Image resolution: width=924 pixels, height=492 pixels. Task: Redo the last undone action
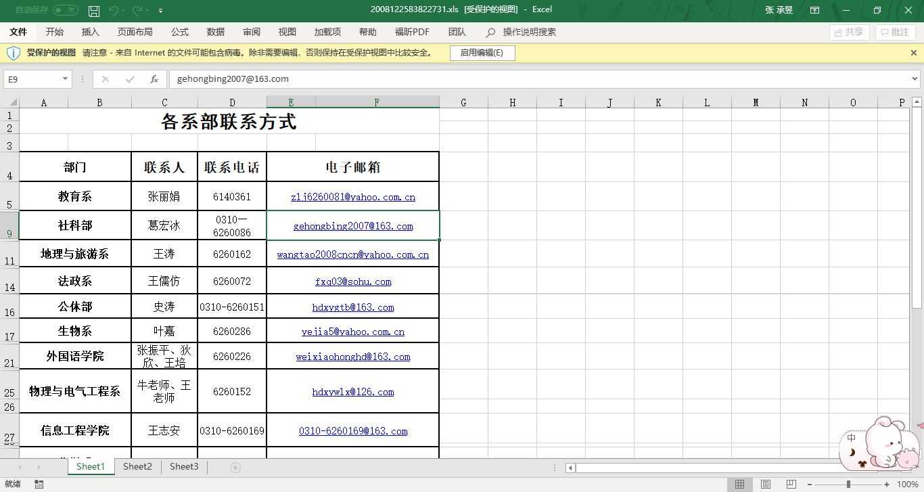(138, 10)
